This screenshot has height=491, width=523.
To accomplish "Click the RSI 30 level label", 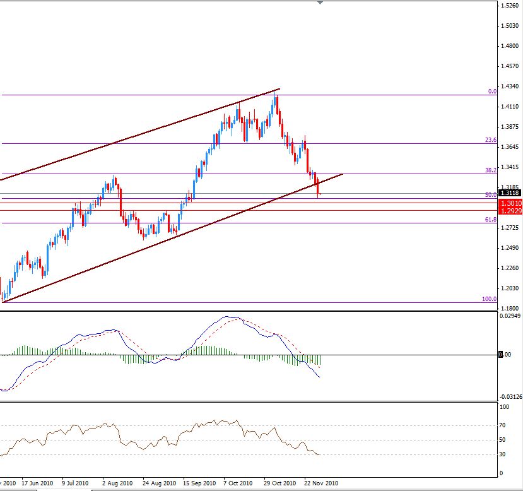I will (x=503, y=454).
